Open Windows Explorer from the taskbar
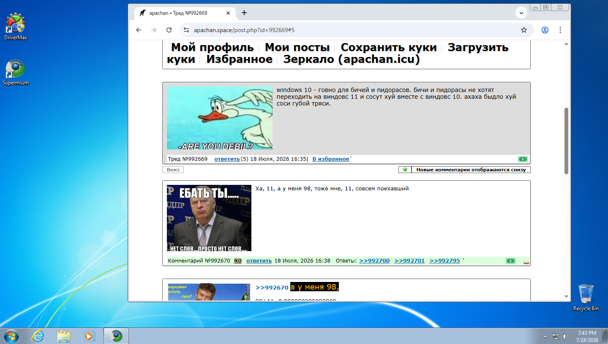The width and height of the screenshot is (608, 344). tap(64, 336)
